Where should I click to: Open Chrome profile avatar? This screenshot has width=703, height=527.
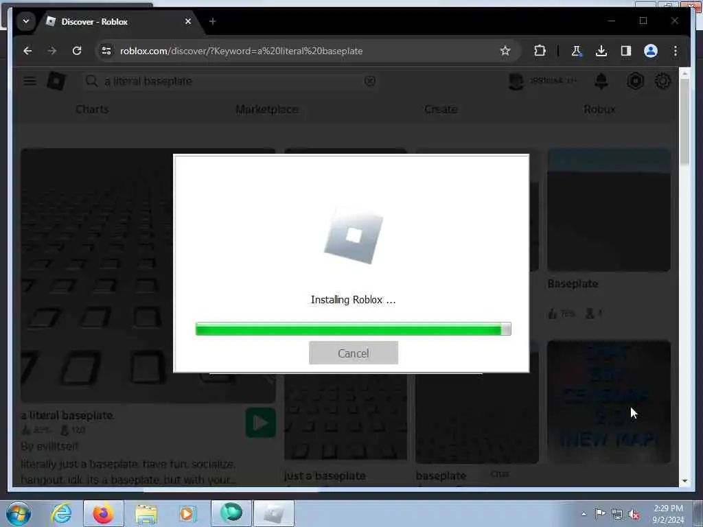coord(651,51)
